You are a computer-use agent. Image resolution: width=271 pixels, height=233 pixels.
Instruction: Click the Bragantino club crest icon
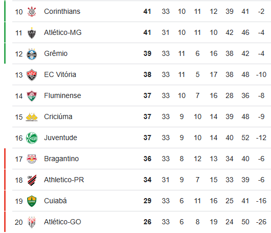pyautogui.click(x=32, y=159)
